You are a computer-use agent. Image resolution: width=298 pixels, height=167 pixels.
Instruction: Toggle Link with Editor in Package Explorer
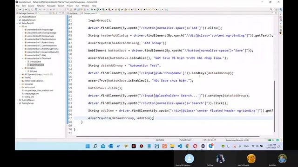coord(54,13)
